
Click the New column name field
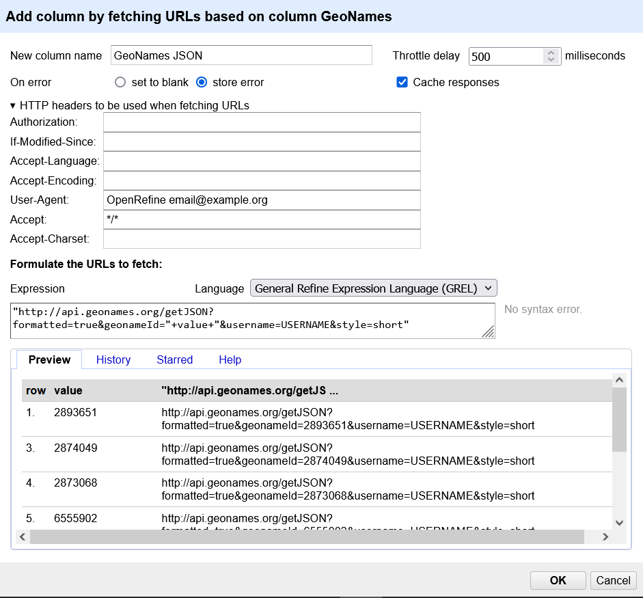point(241,55)
